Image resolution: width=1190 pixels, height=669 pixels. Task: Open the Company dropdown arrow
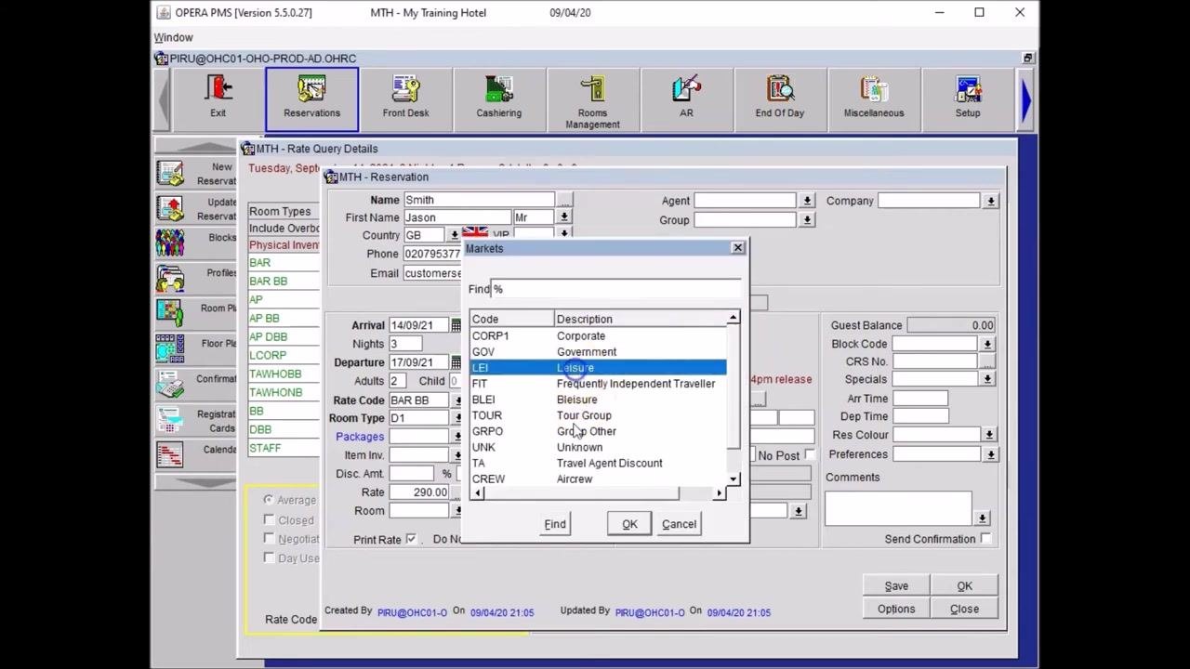click(x=991, y=201)
